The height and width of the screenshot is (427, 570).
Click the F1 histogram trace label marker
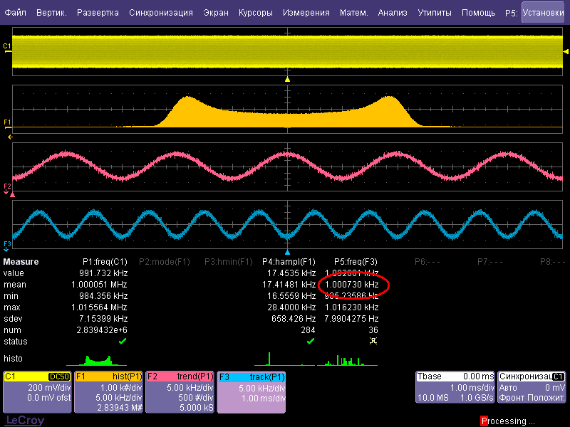pyautogui.click(x=7, y=122)
